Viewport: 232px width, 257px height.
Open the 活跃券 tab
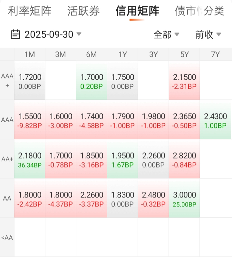tap(83, 11)
